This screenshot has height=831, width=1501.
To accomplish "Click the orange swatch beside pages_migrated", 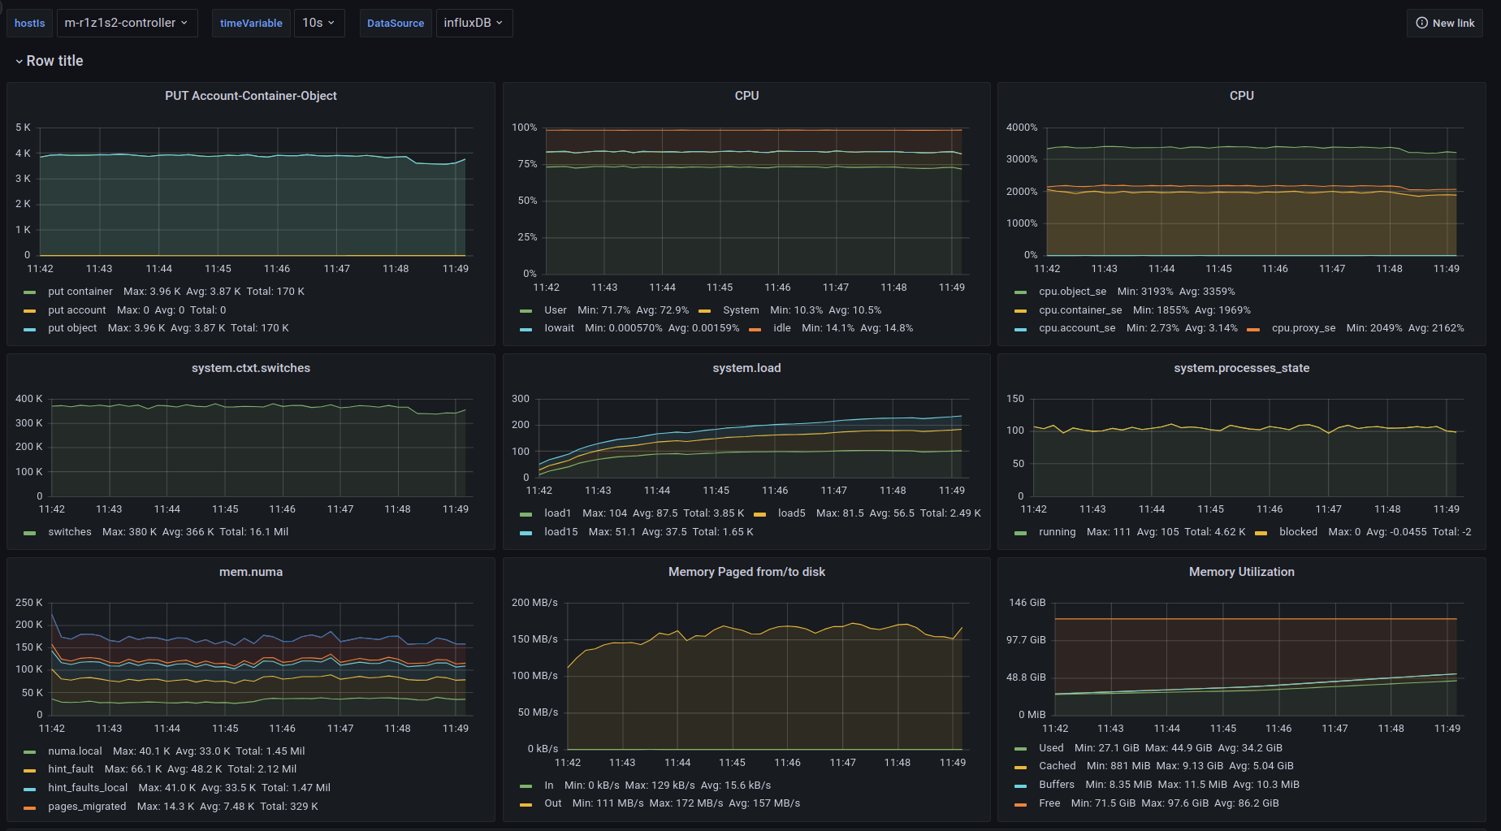I will pos(30,807).
